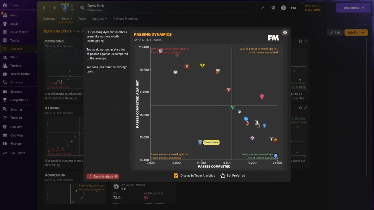
Task: Click the star icon on the lower right analytics panel
Action: [300, 108]
